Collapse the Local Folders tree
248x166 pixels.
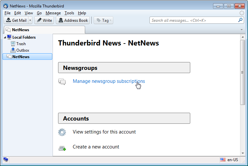[x=5, y=37]
